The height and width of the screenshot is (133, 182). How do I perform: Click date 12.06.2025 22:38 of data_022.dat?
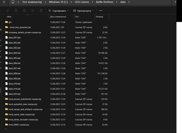point(58,94)
